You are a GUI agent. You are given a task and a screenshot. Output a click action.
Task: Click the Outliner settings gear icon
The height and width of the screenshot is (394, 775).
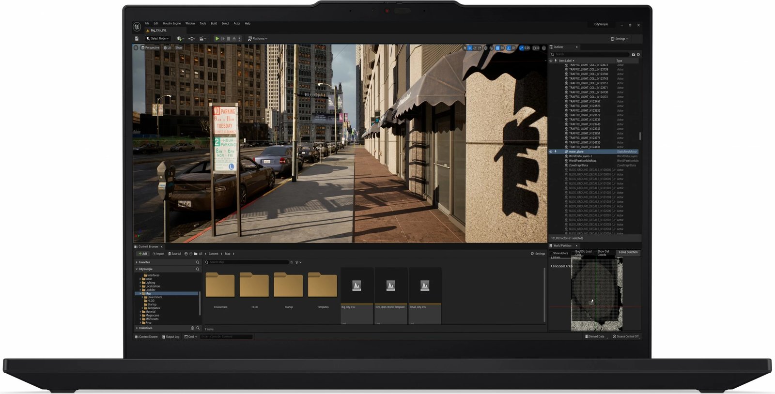[x=638, y=54]
